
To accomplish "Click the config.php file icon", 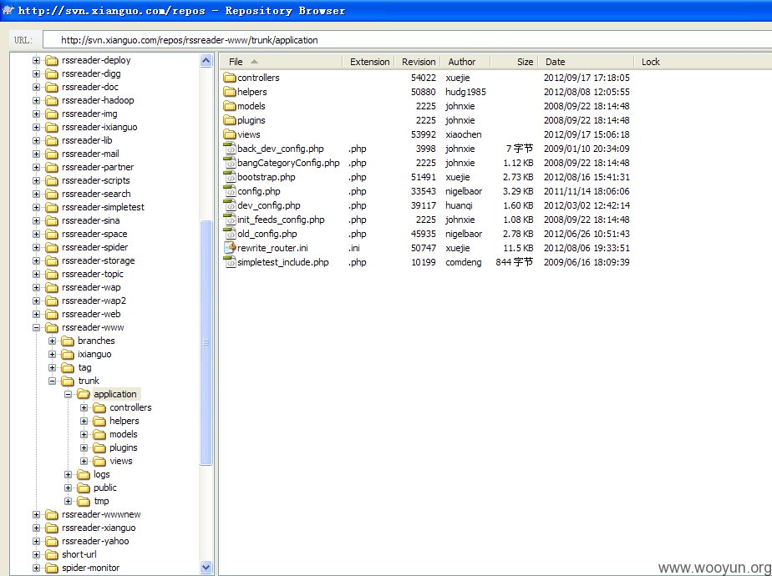I will pos(230,191).
